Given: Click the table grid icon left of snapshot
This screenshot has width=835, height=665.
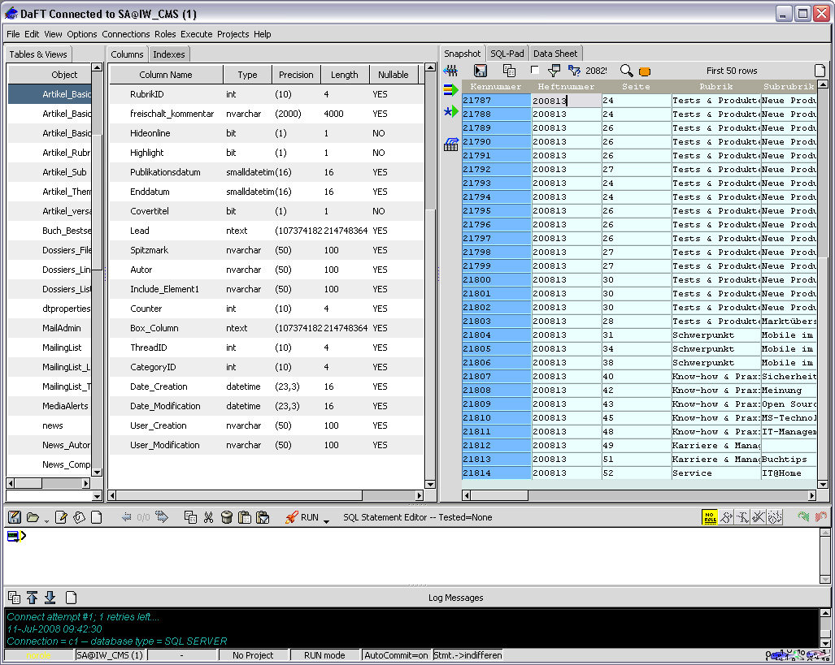Looking at the screenshot, I should point(451,145).
